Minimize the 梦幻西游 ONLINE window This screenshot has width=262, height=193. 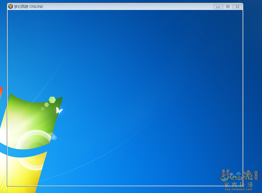218,7
